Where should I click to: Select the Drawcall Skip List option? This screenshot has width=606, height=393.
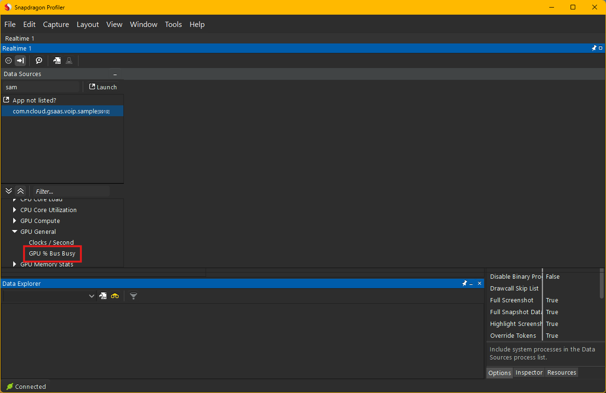click(514, 289)
